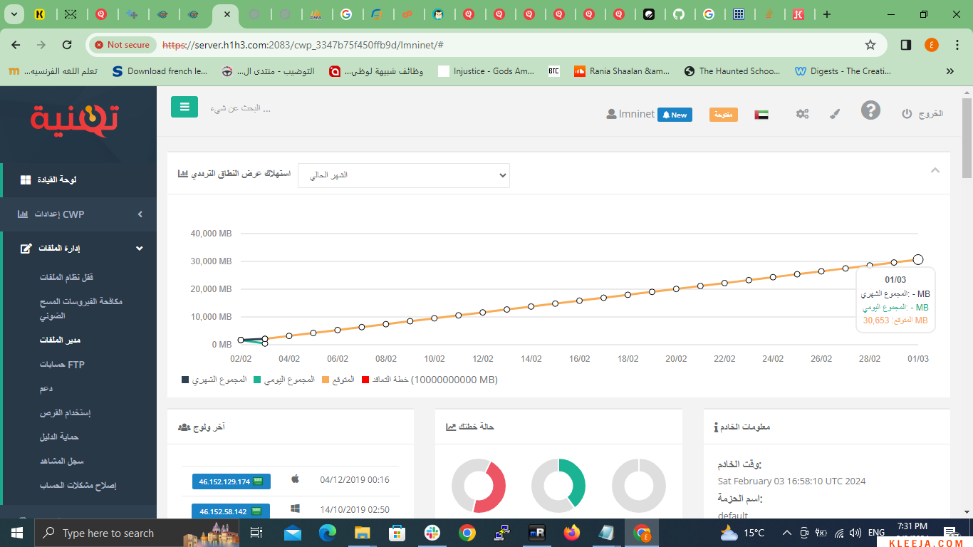Open the browser side panel icon

906,45
